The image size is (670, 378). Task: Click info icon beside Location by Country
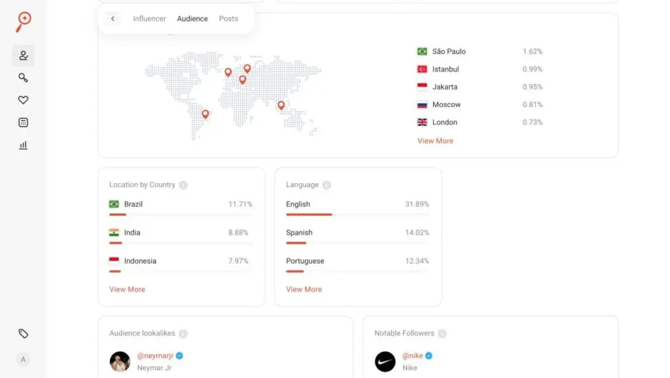[183, 185]
